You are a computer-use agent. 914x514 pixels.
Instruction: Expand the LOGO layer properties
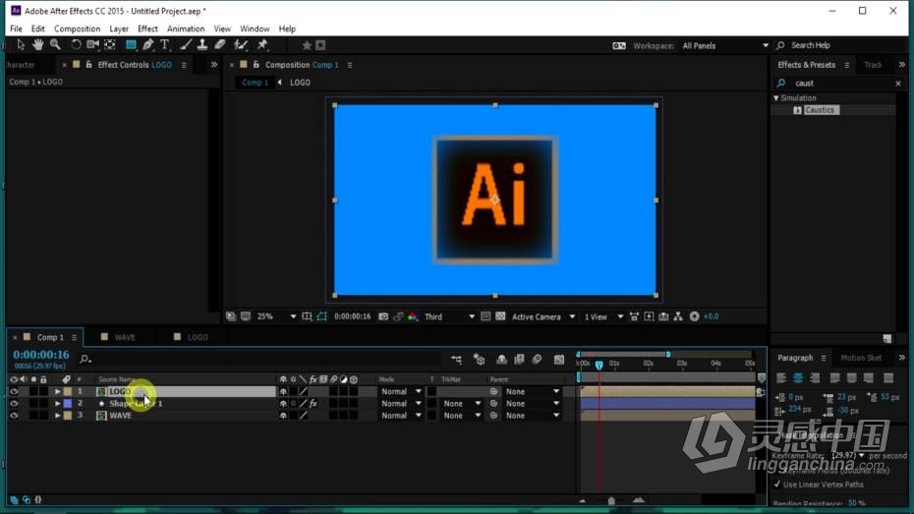coord(57,391)
